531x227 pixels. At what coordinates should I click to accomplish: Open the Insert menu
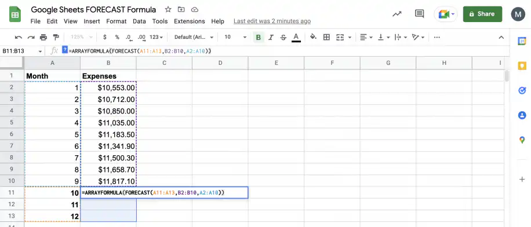point(92,21)
